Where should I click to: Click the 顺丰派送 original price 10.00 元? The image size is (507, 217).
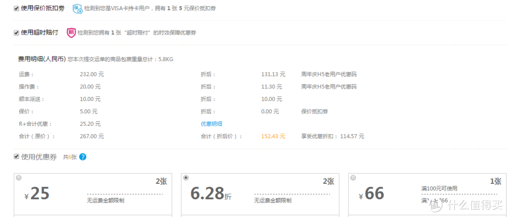(x=90, y=99)
